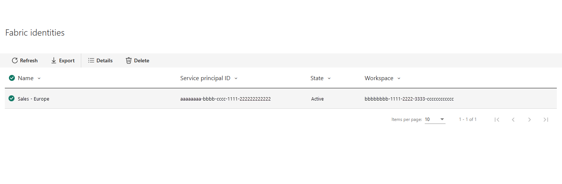
Task: Toggle the select-all checkmark in header
Action: point(12,78)
